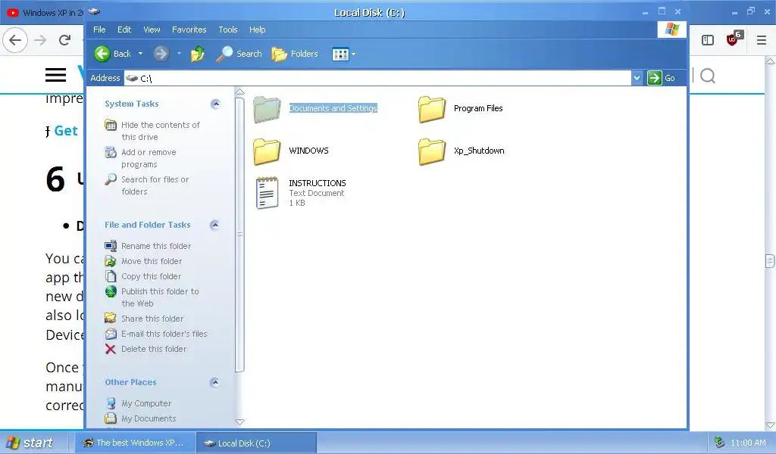
Task: Click the drive icon in Explorer title bar
Action: pyautogui.click(x=94, y=12)
